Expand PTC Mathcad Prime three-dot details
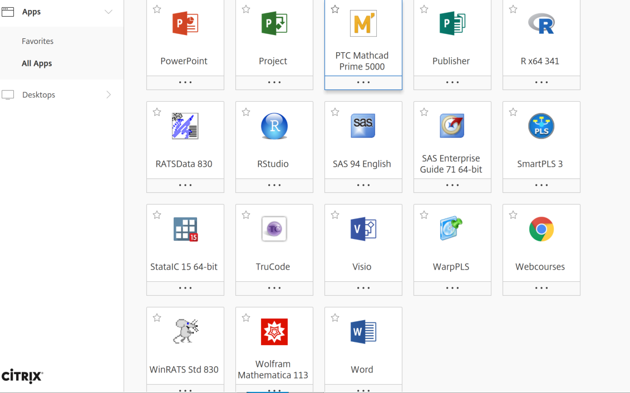Image resolution: width=630 pixels, height=393 pixels. click(x=363, y=82)
